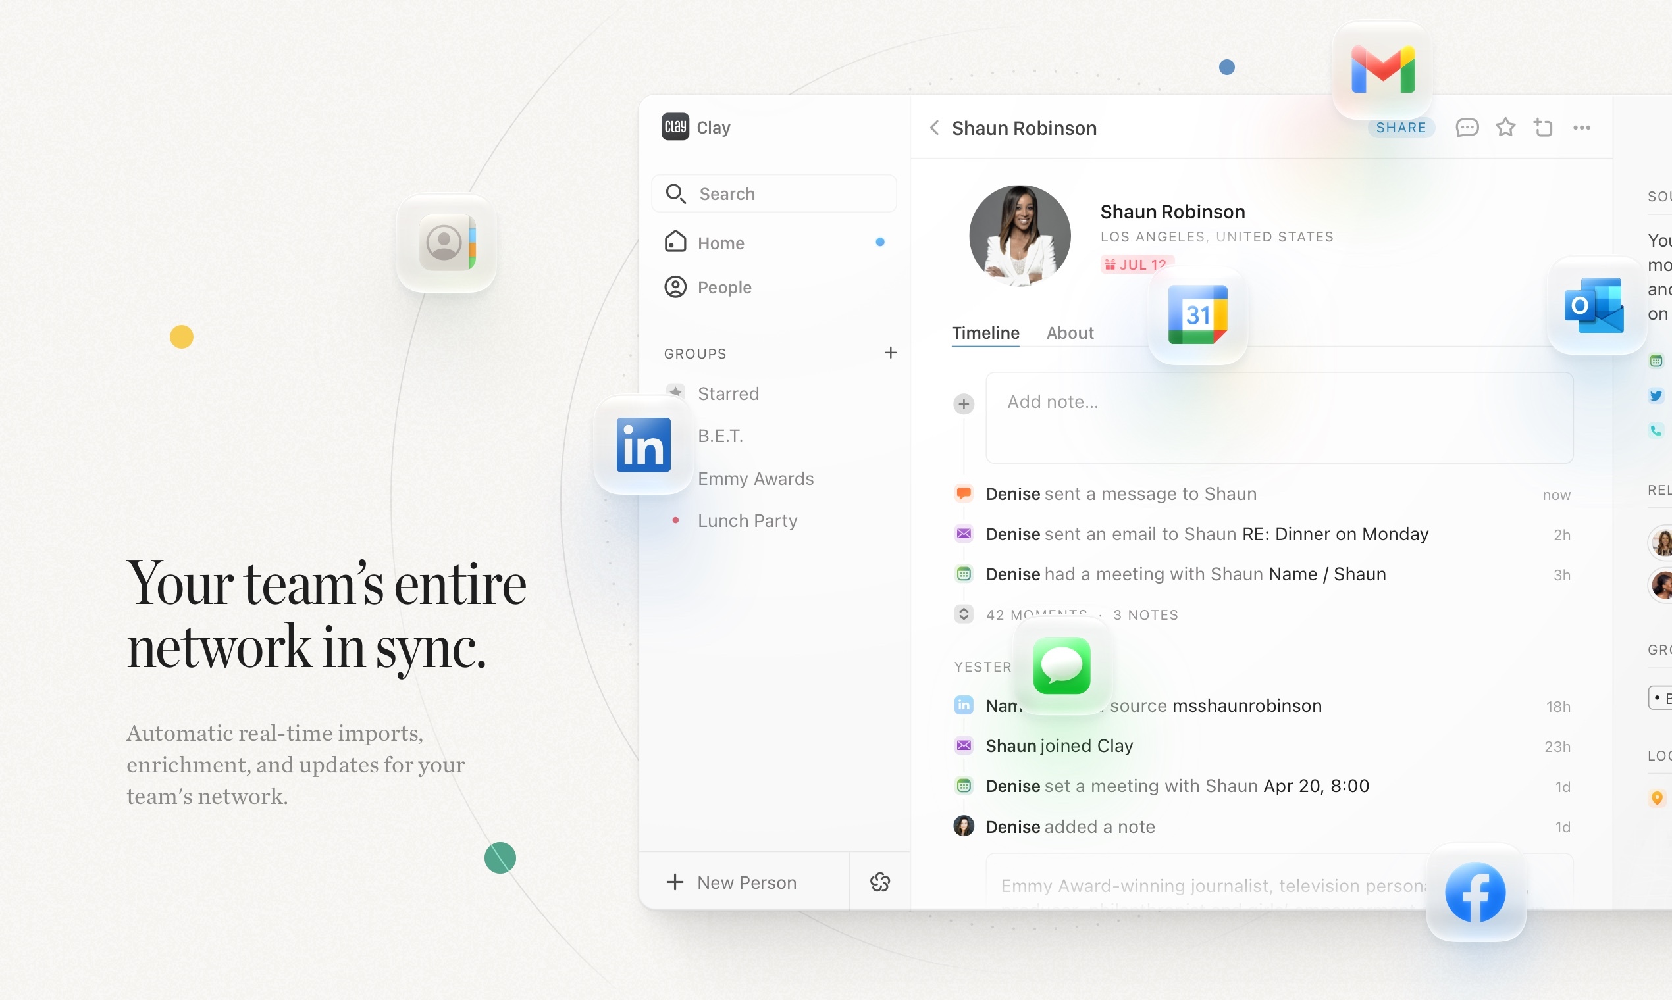Viewport: 1672px width, 1000px height.
Task: Click the Search input field
Action: (x=774, y=194)
